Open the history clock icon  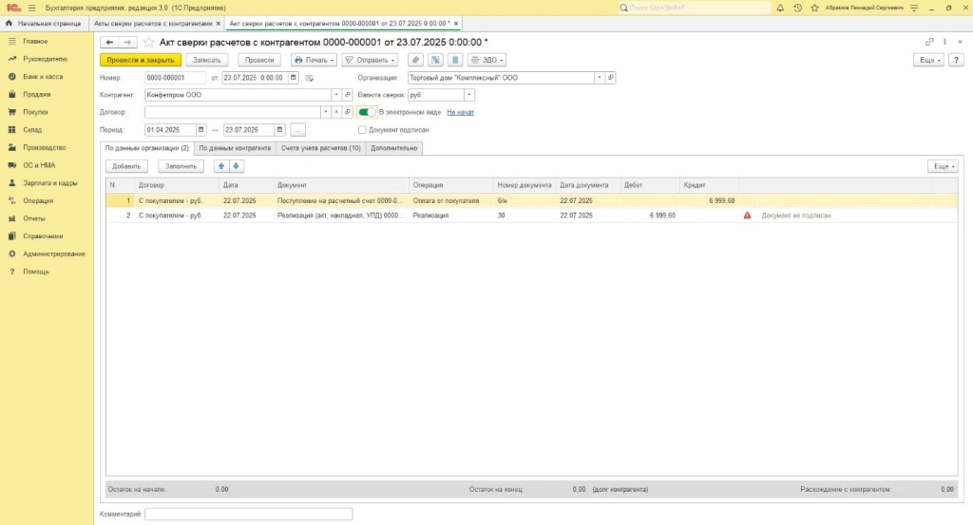tap(797, 8)
